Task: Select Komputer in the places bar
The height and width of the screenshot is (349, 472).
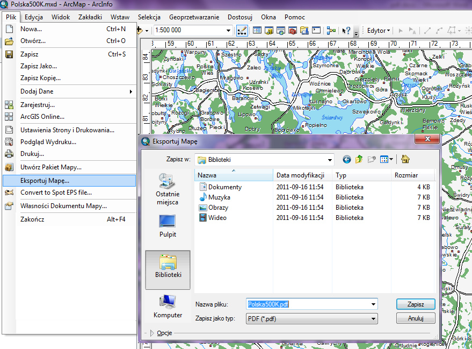Action: tap(168, 306)
